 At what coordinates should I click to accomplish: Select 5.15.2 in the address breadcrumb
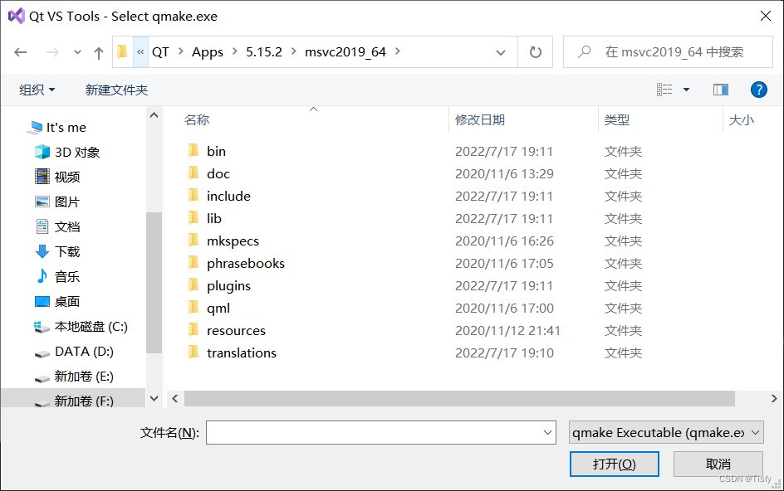click(x=264, y=52)
